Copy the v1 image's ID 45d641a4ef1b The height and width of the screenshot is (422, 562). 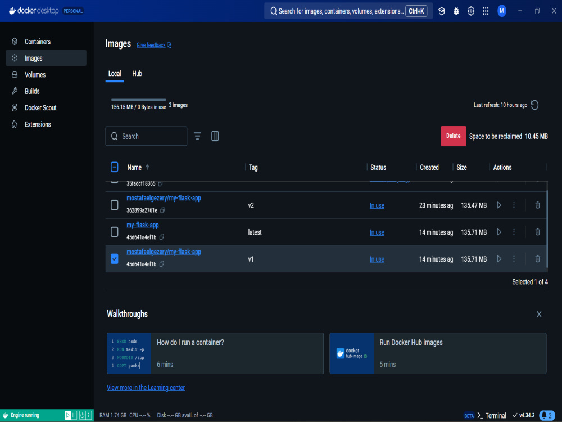coord(162,264)
